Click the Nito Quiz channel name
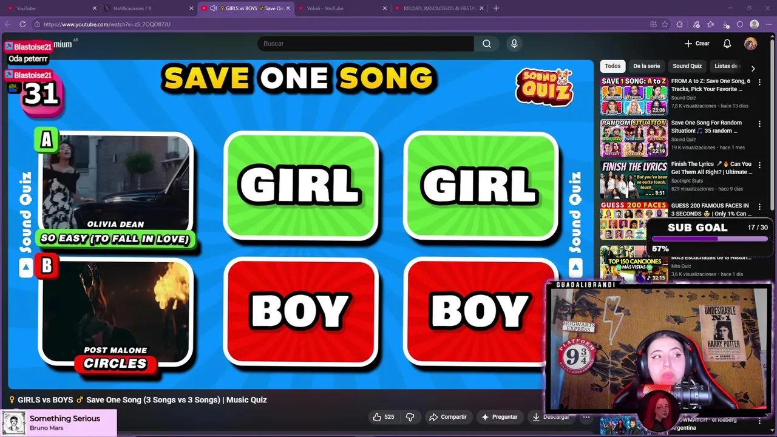 pyautogui.click(x=681, y=266)
